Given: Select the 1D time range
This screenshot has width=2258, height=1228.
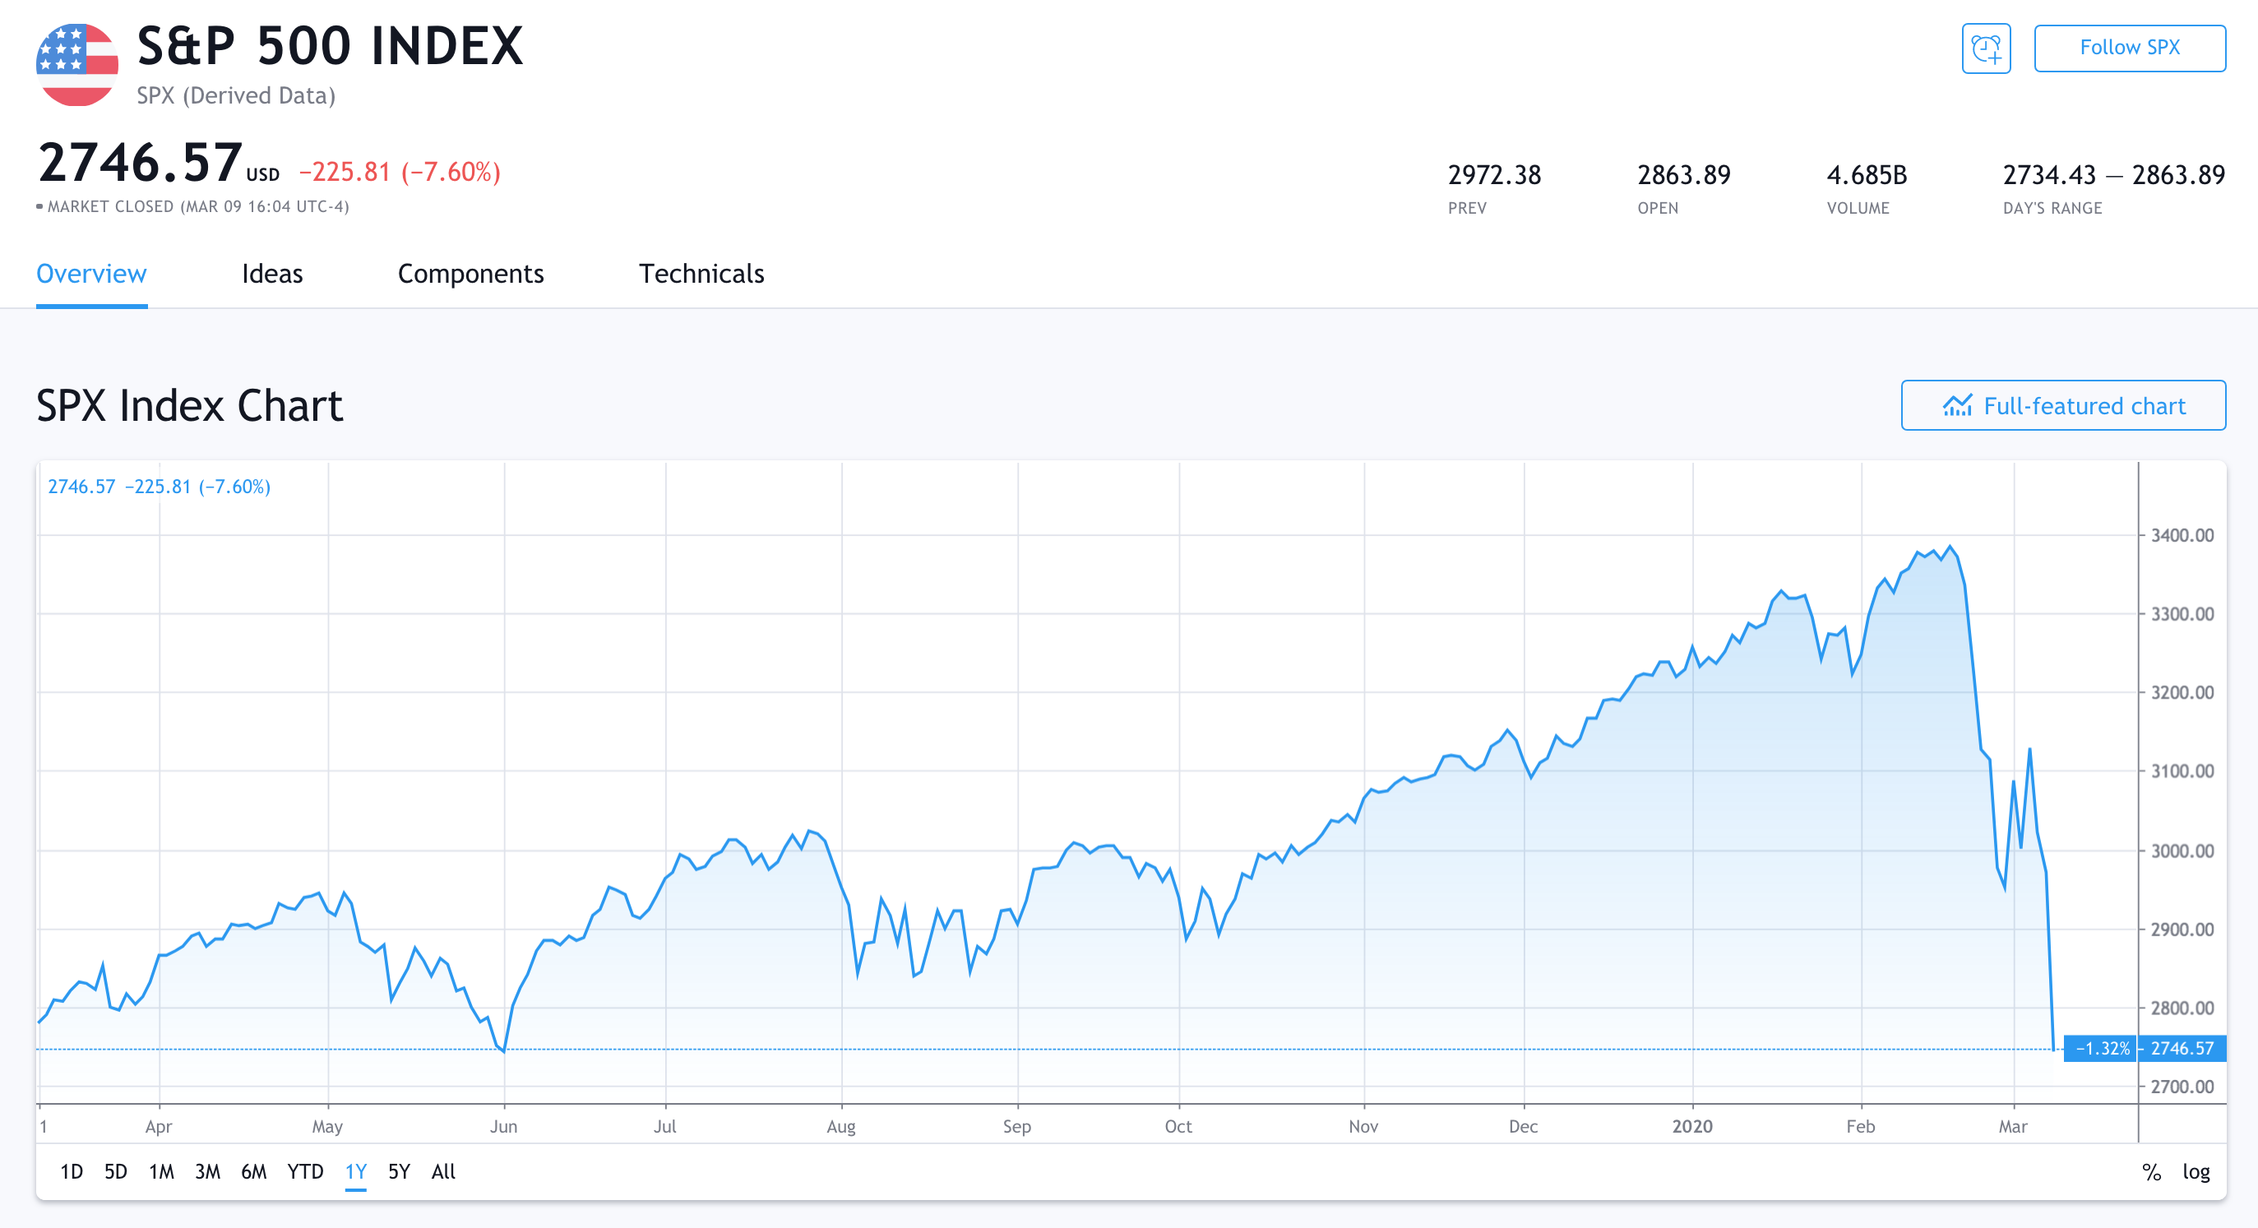Looking at the screenshot, I should point(71,1172).
